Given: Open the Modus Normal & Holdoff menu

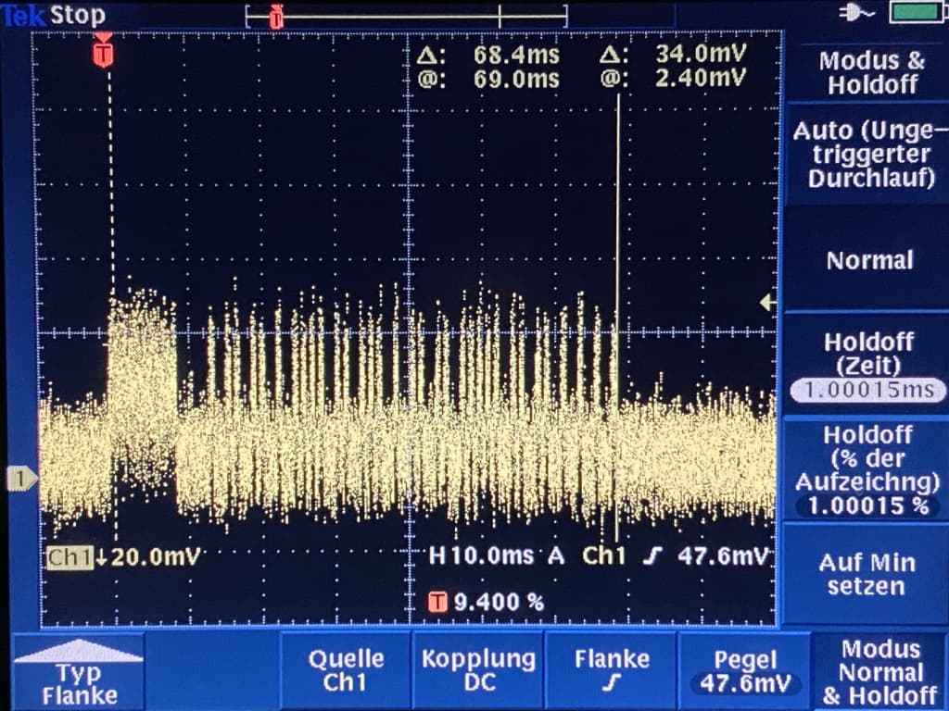Looking at the screenshot, I should coord(879,672).
